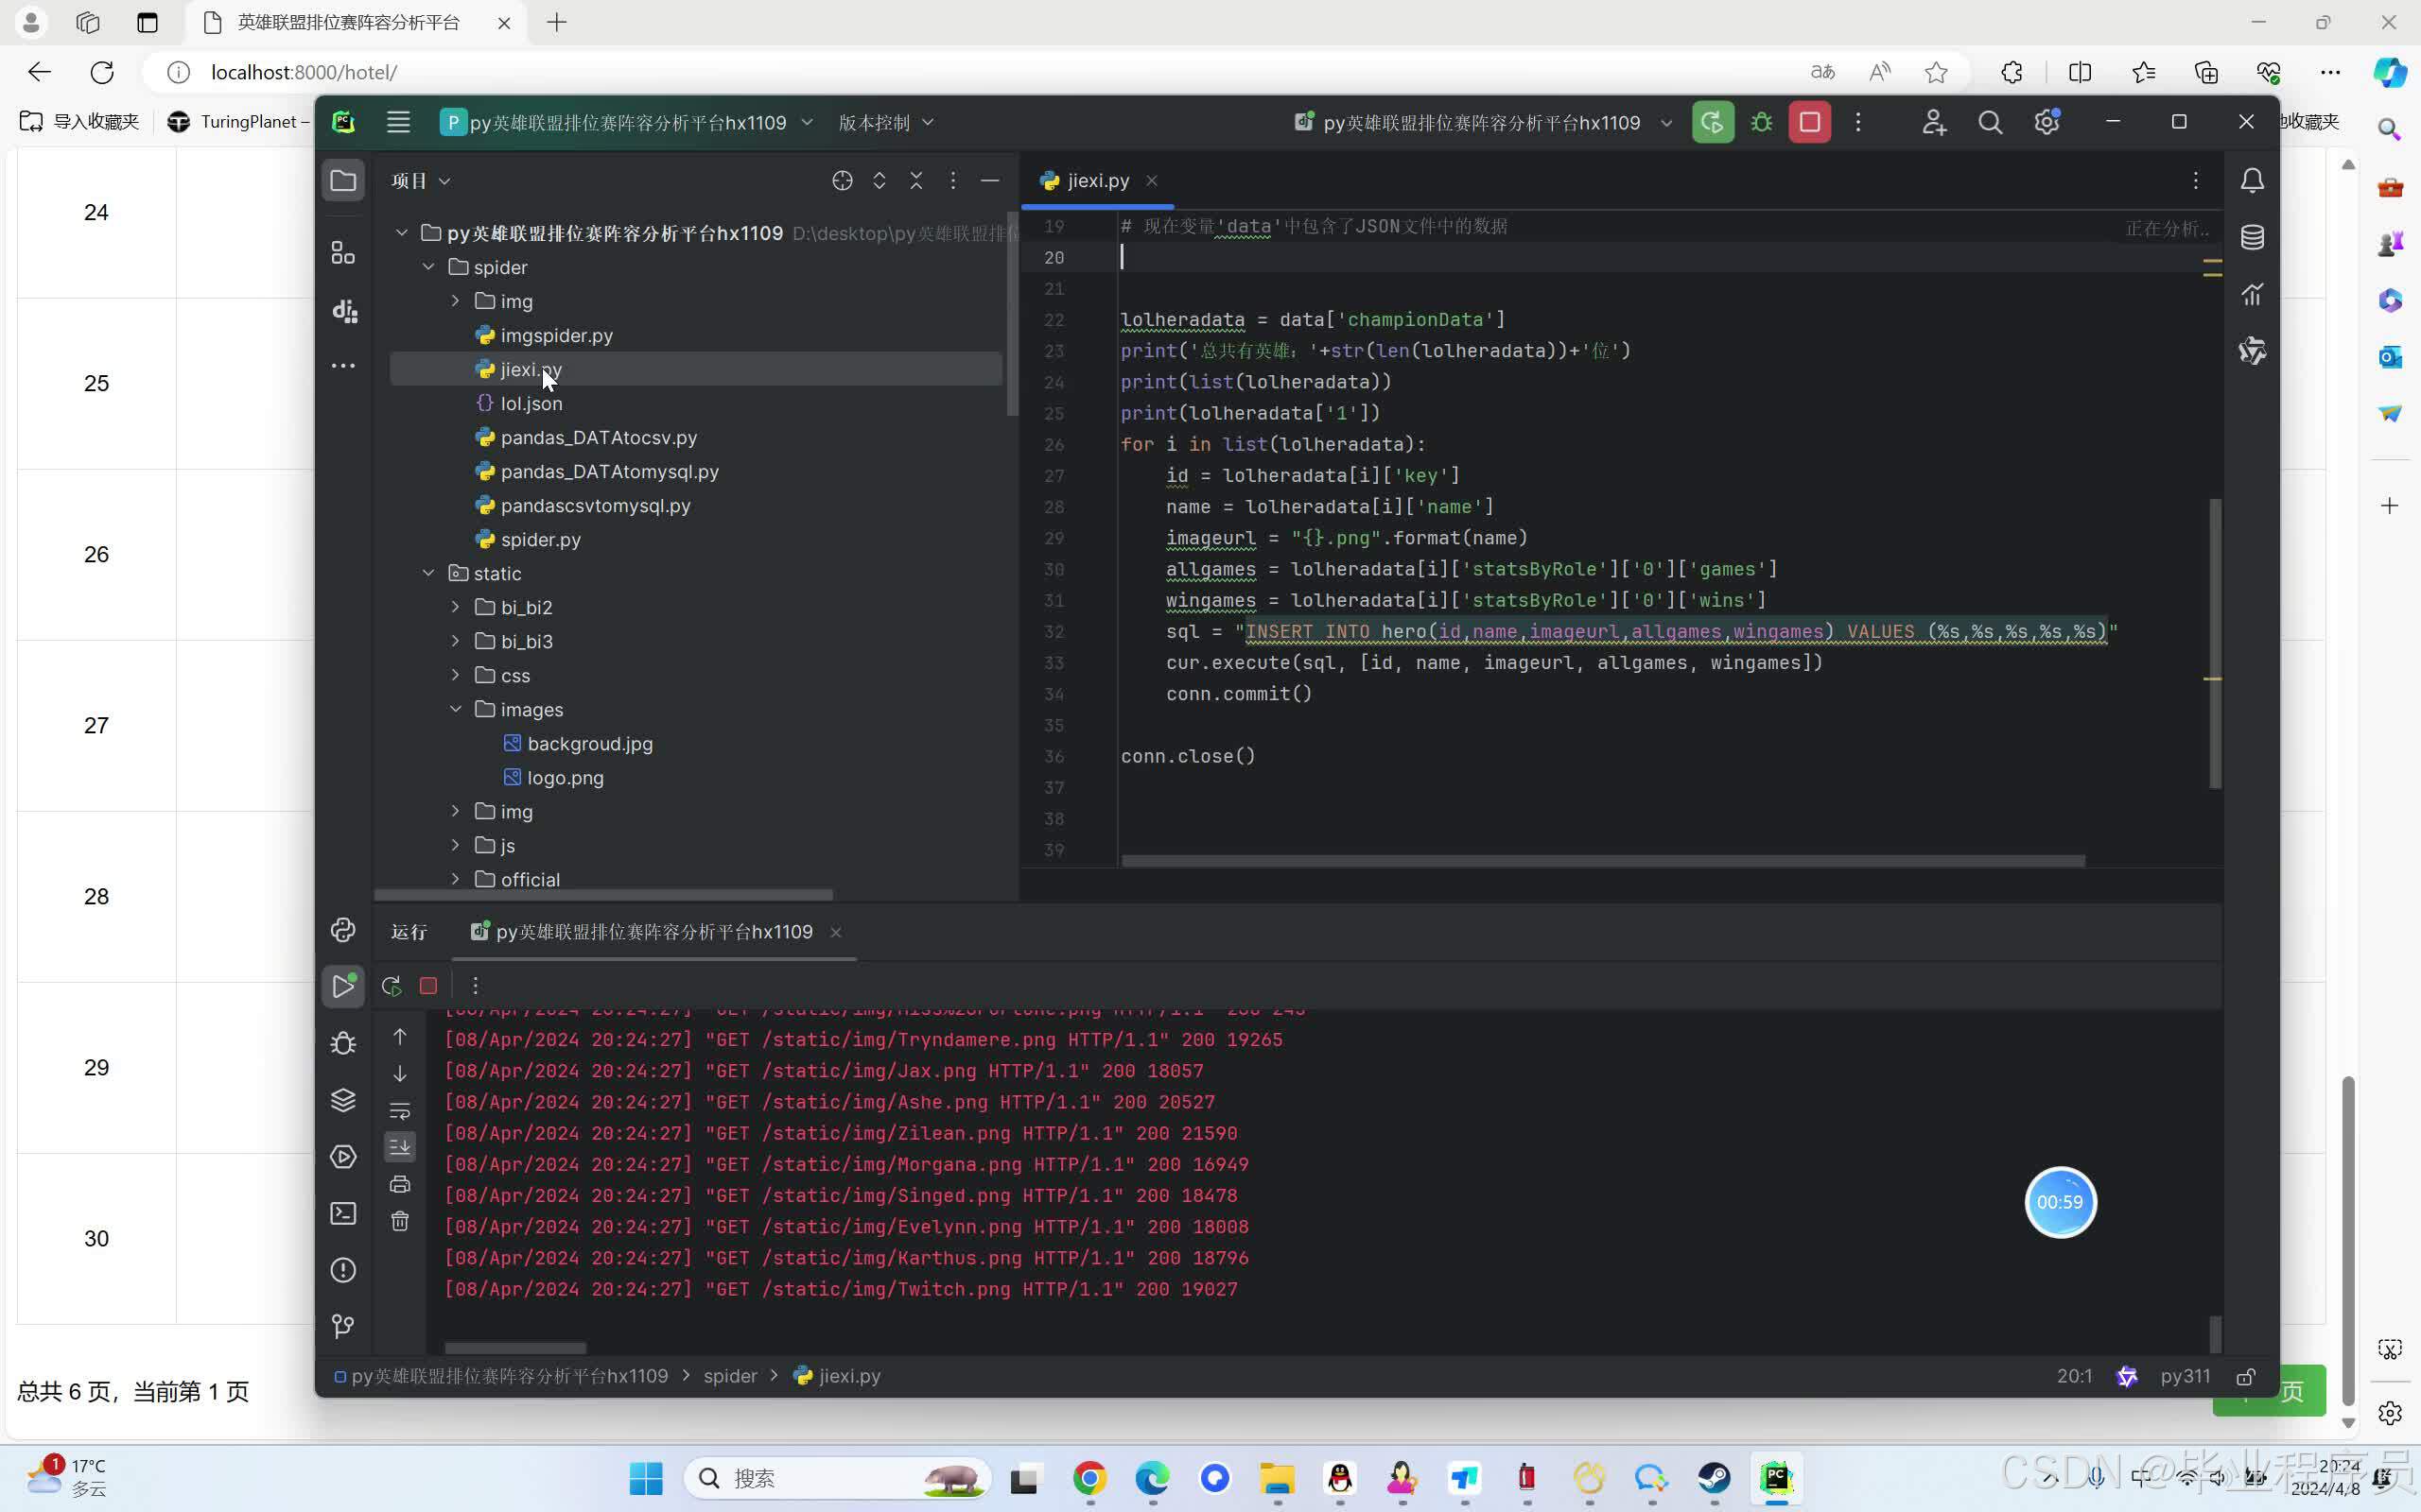Click py311 interpreter in status bar
Screen dimensions: 2421x1512
[2184, 1376]
